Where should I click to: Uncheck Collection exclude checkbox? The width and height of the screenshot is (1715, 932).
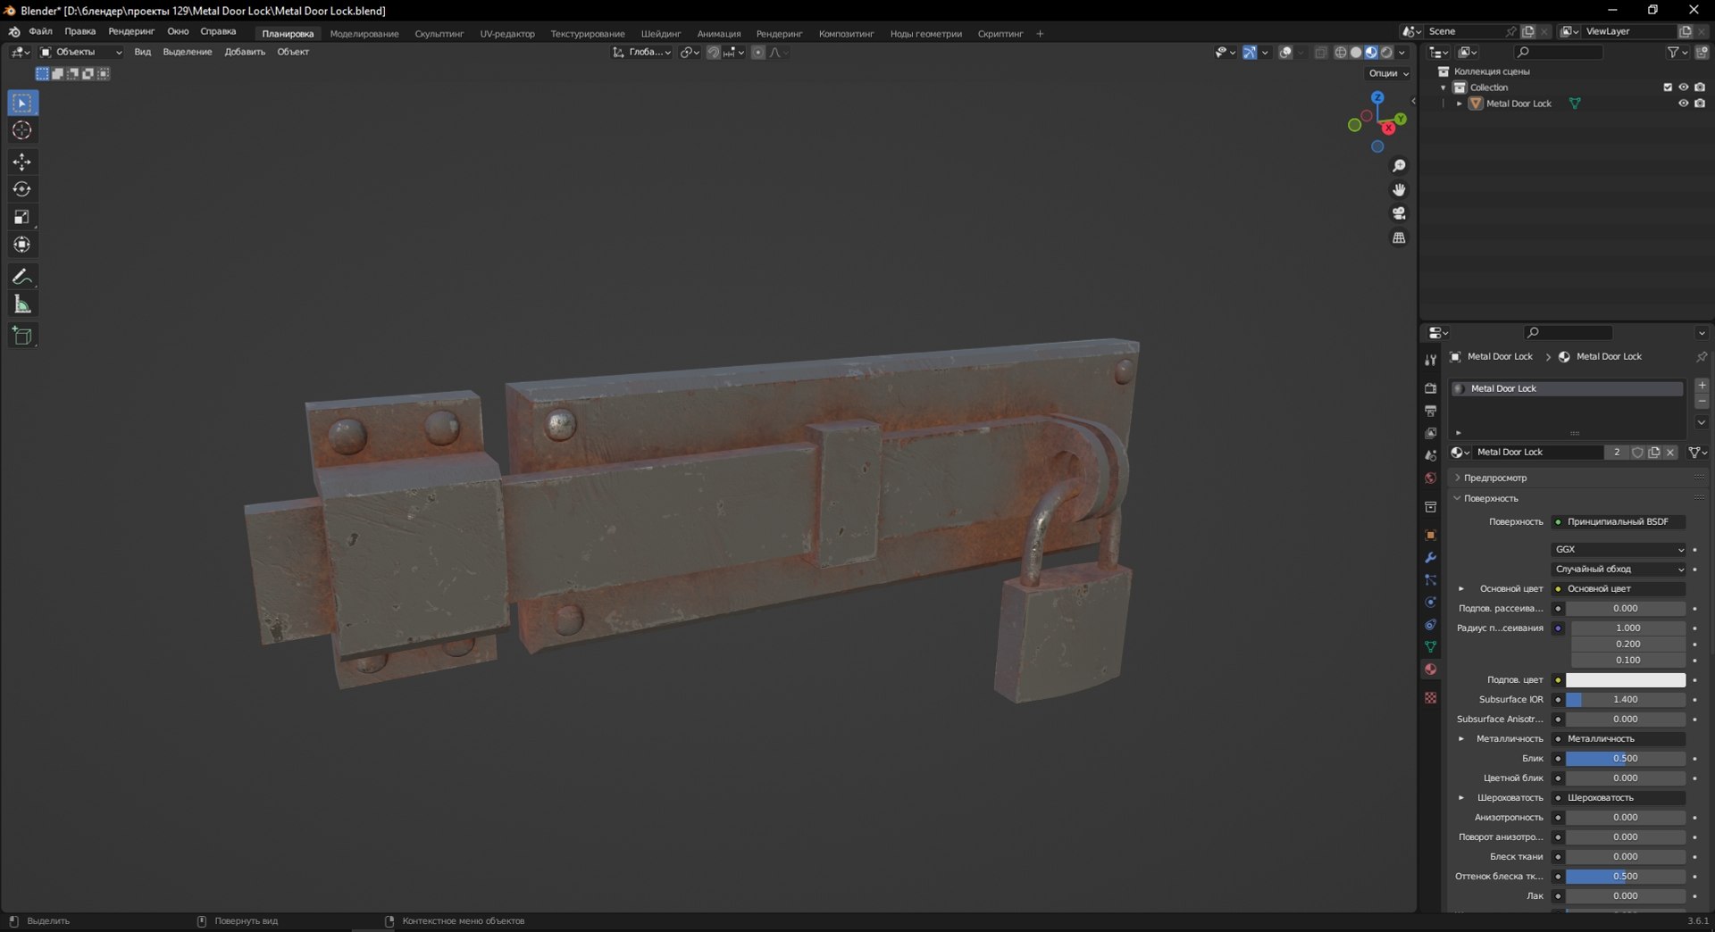pos(1667,87)
